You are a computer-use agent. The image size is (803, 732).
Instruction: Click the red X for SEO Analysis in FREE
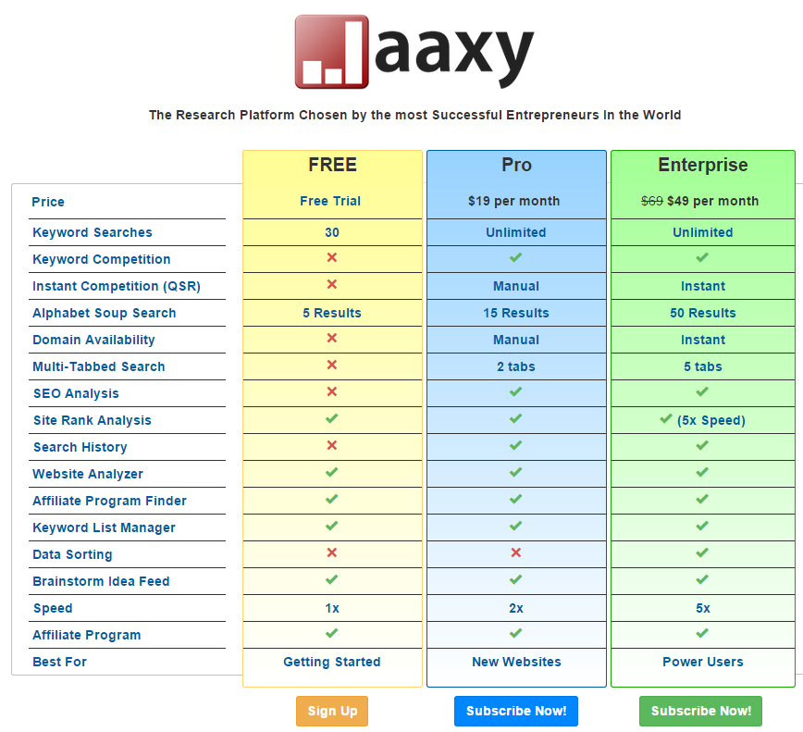[x=332, y=391]
